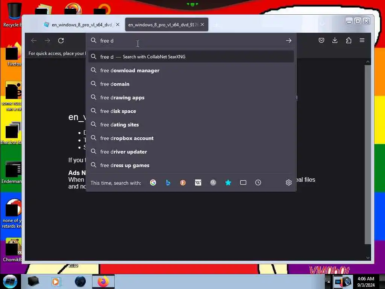Click the page's vertical scrollbar thumb
The width and height of the screenshot is (385, 289).
(368, 154)
